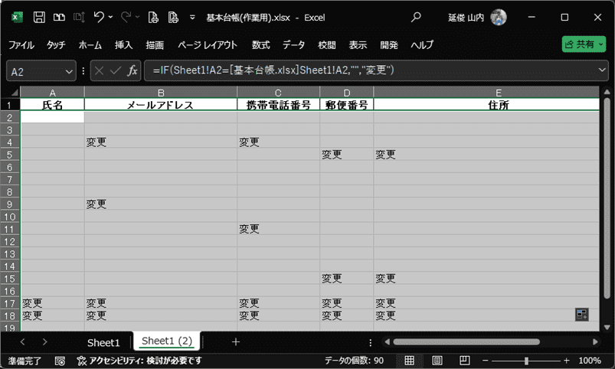Switch to Page Break Preview view

463,361
